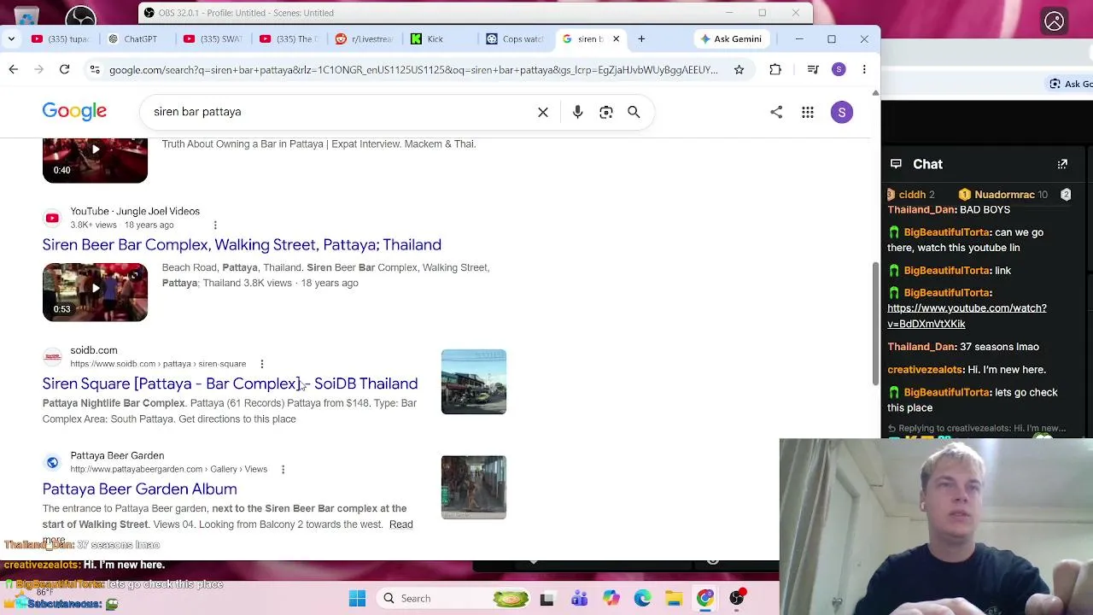This screenshot has width=1093, height=615.
Task: Start voice search with the microphone
Action: click(x=578, y=112)
